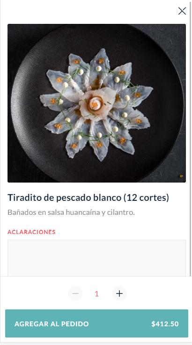Close the product detail panel with the X
Screen dimensions: 192x345
click(182, 11)
